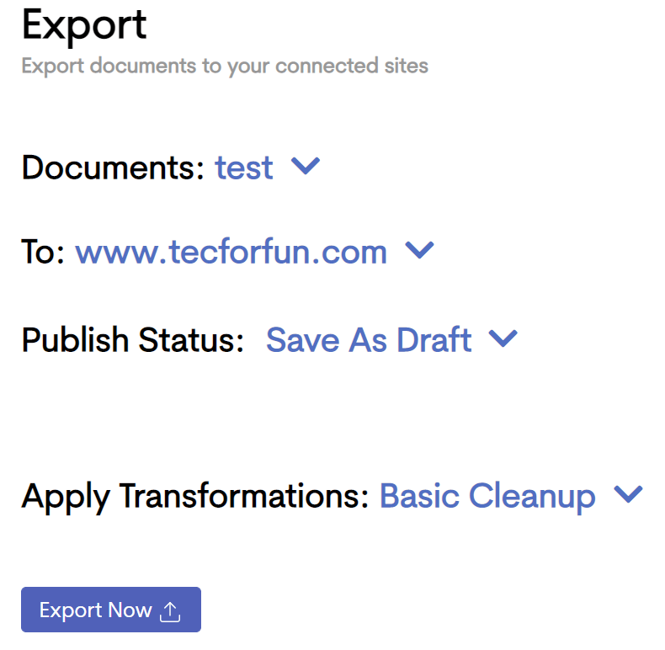This screenshot has height=650, width=665.
Task: Click the Publish Status label
Action: click(x=133, y=340)
